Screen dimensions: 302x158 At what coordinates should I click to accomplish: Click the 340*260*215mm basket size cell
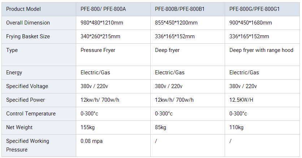click(100, 36)
